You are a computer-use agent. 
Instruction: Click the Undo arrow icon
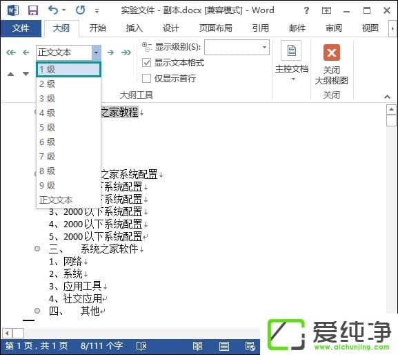point(53,10)
